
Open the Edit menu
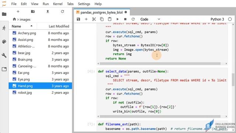pos(24,4)
